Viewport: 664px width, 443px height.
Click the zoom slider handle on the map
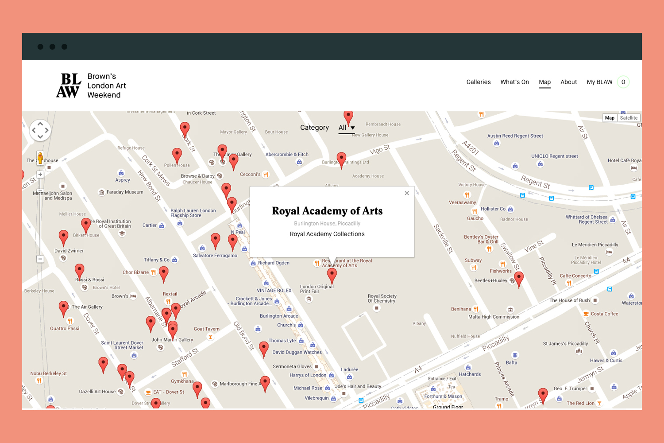40,191
